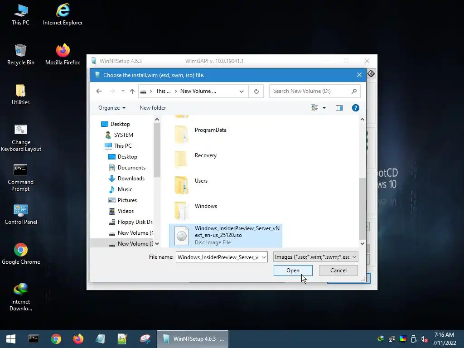Select Change Keyboard Layout desktop icon
The width and height of the screenshot is (464, 348).
(x=21, y=138)
